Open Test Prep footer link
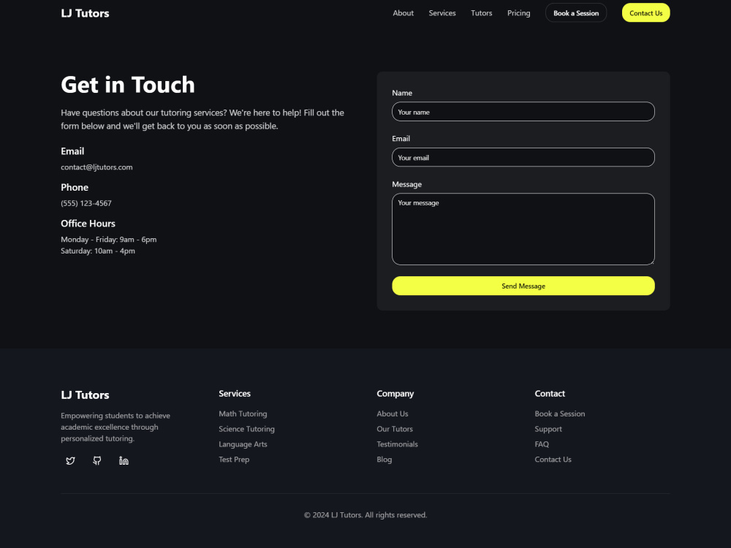Viewport: 731px width, 548px height. (x=234, y=460)
